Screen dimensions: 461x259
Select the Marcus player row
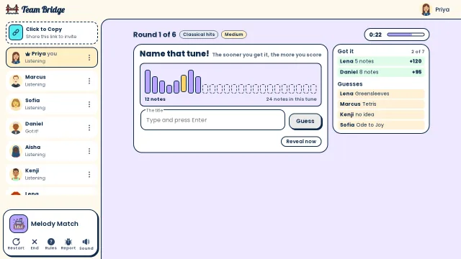tap(52, 81)
